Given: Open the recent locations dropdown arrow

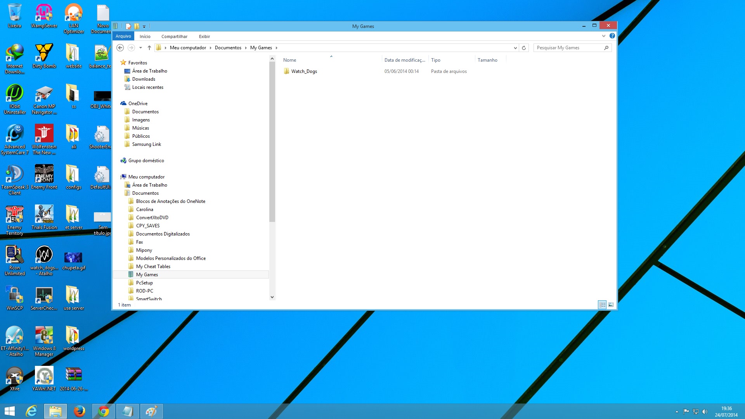Looking at the screenshot, I should (x=140, y=48).
